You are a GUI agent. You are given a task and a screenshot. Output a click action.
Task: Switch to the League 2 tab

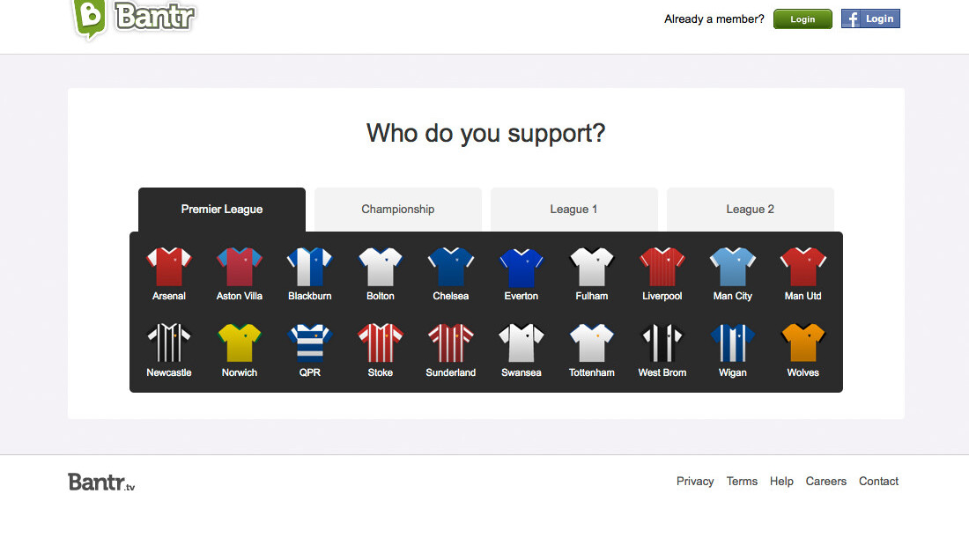(751, 210)
